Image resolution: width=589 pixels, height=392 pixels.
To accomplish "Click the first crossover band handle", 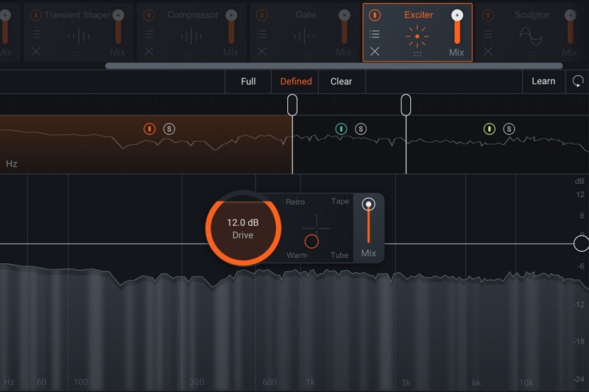I will click(292, 105).
